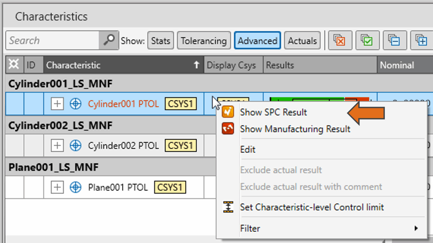Image resolution: width=433 pixels, height=243 pixels.
Task: Expand the Cylinder001 PTOL row
Action: [57, 104]
